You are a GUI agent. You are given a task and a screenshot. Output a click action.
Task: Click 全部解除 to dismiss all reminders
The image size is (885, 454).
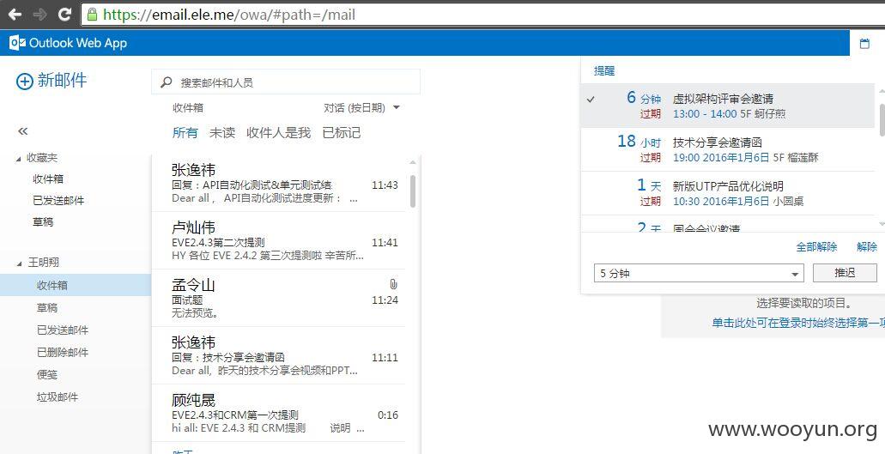click(816, 247)
